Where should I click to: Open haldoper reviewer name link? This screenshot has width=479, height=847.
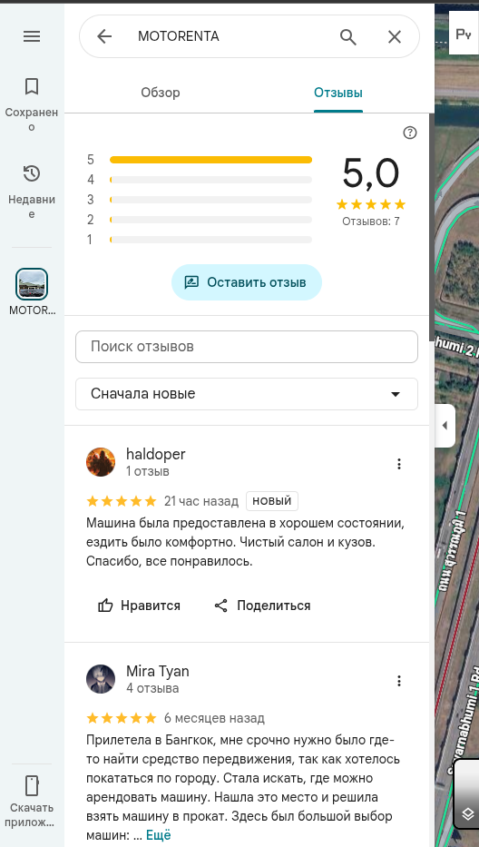point(155,454)
